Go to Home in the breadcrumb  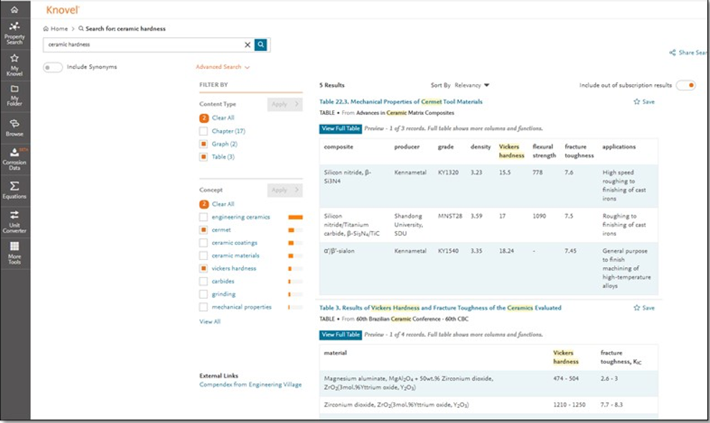pyautogui.click(x=58, y=29)
